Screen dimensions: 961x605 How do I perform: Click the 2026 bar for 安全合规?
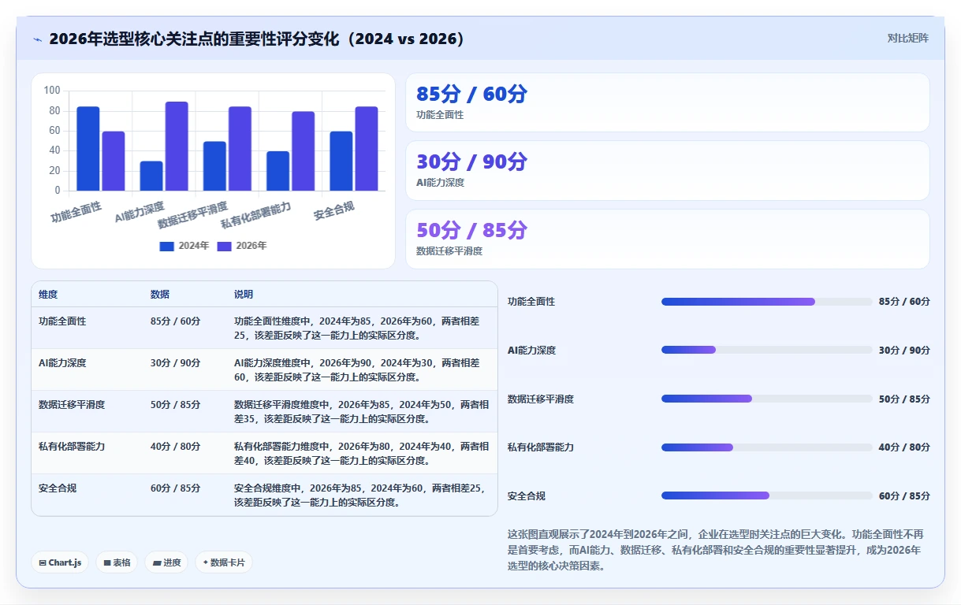[367, 148]
